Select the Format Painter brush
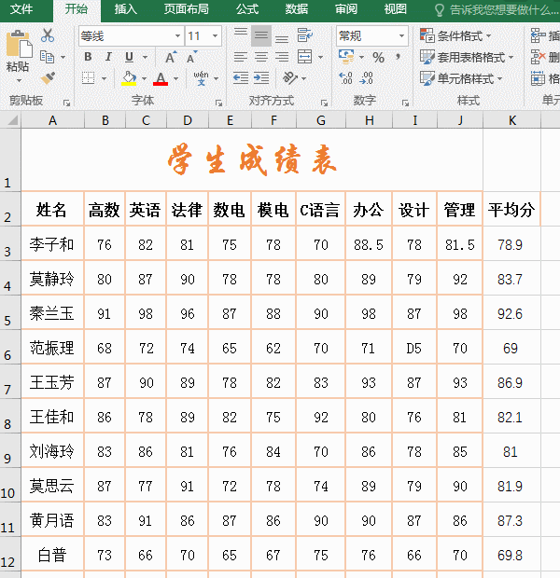Screen dimensions: 560x578 click(x=48, y=77)
